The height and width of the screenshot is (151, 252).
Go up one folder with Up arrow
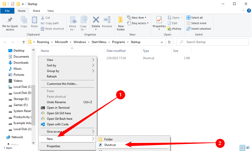click(24, 42)
